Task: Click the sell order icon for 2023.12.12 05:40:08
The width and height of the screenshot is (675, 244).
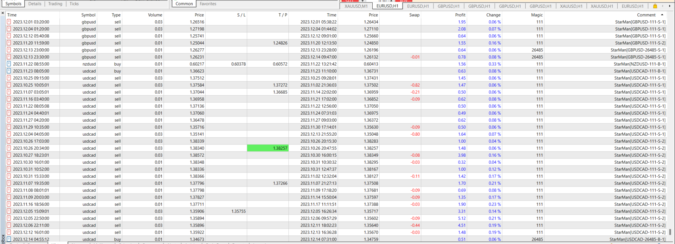Action: (x=9, y=36)
